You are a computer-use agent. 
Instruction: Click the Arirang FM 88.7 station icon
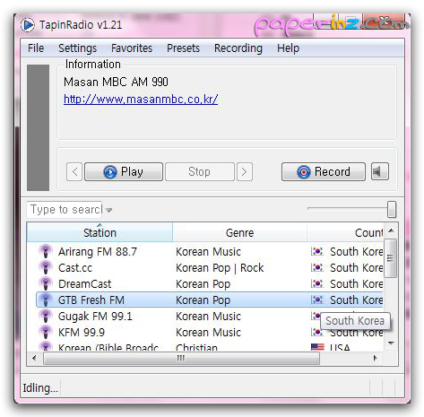46,251
